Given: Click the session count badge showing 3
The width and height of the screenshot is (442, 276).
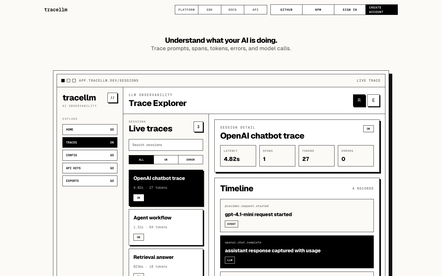Looking at the screenshot, I should (x=198, y=127).
